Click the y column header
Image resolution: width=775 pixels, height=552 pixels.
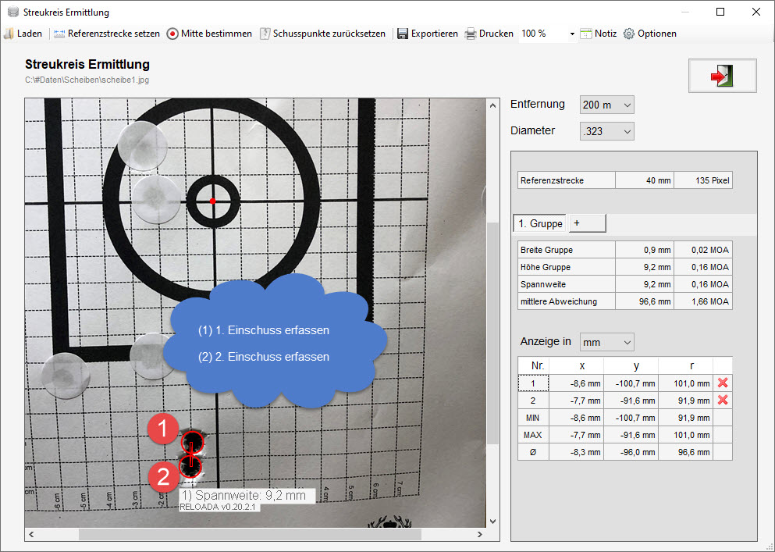tap(631, 365)
